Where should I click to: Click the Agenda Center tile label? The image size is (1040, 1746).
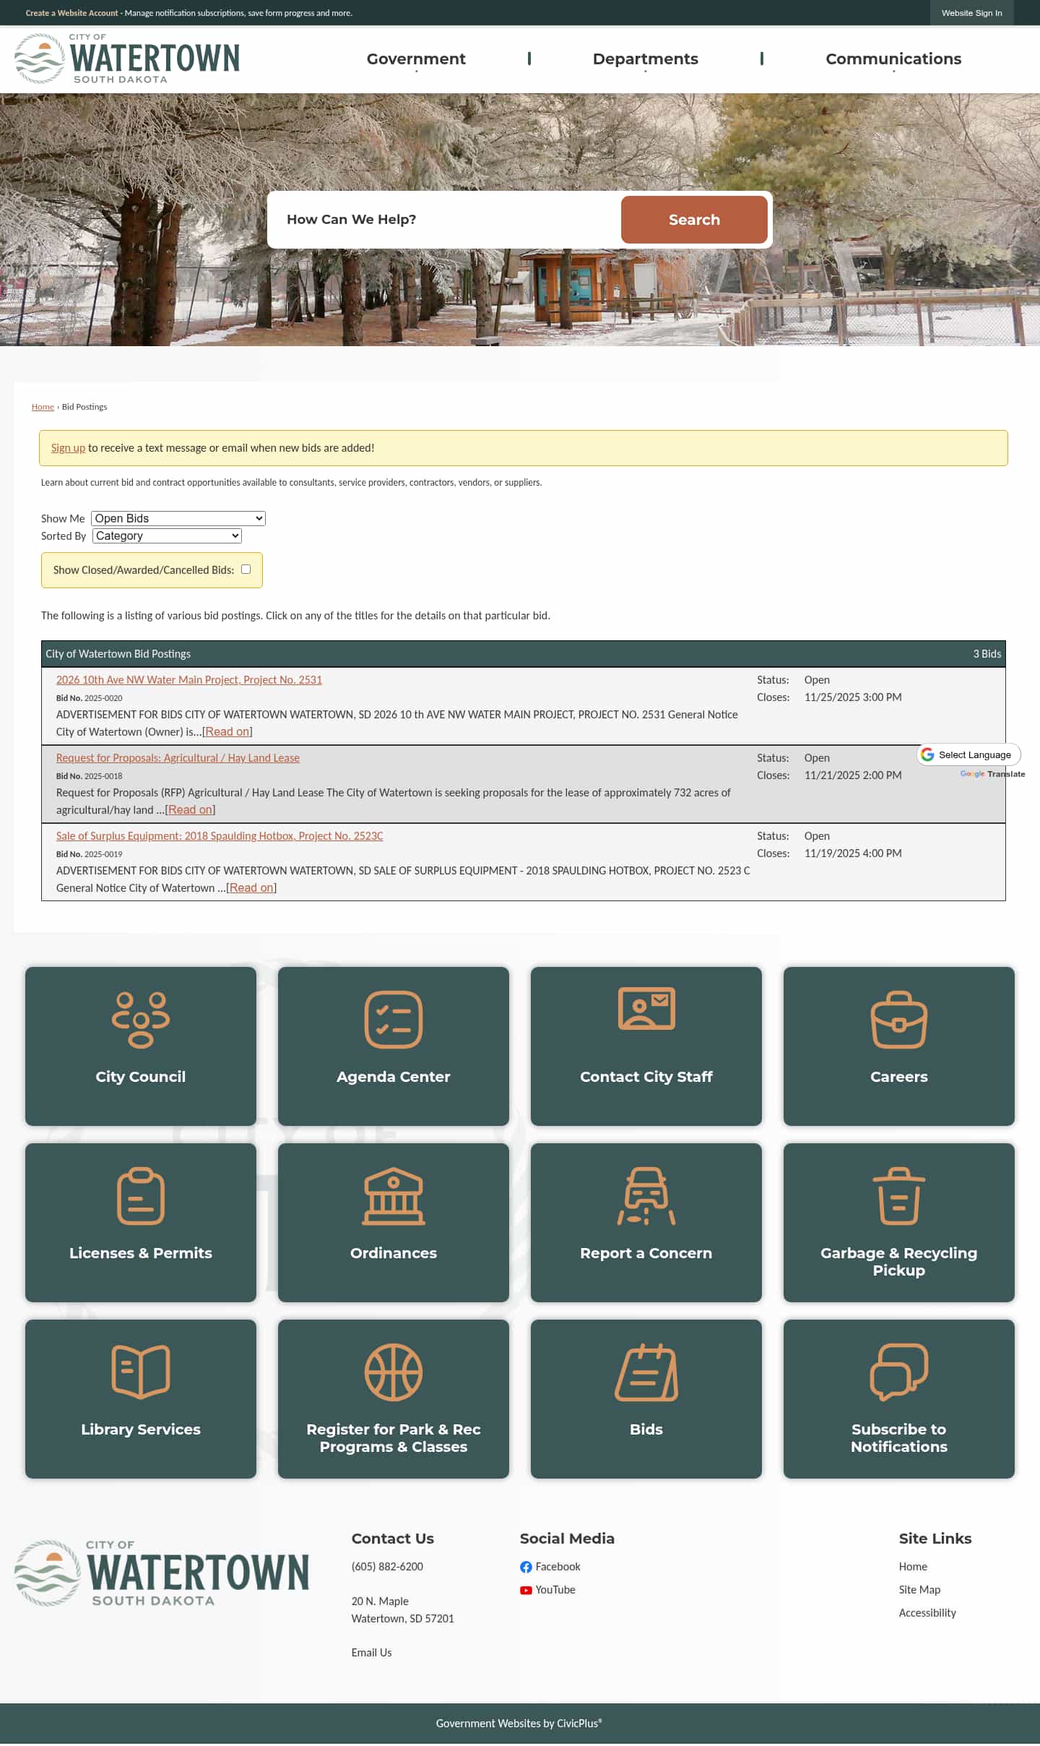click(394, 1077)
